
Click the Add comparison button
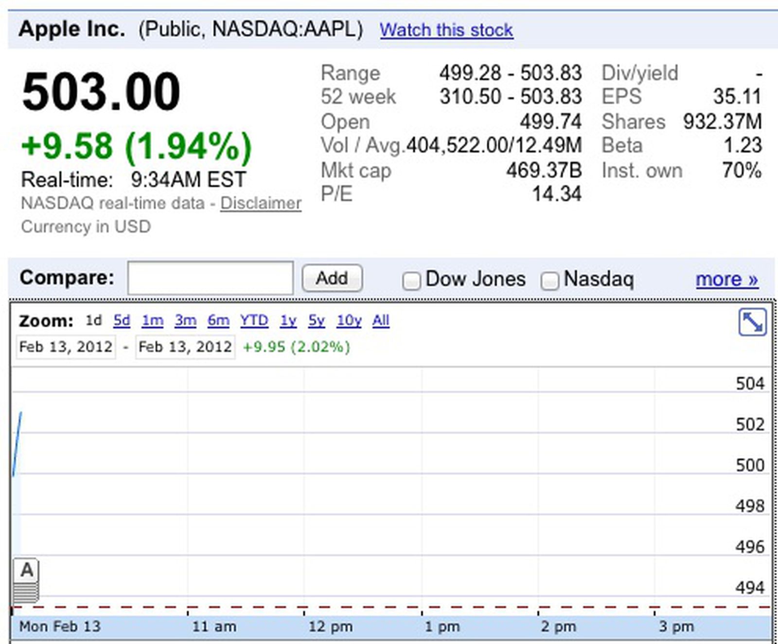click(x=332, y=278)
